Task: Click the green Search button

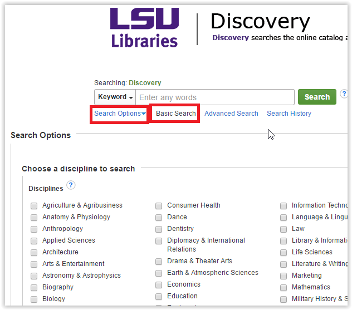Action: pos(317,97)
